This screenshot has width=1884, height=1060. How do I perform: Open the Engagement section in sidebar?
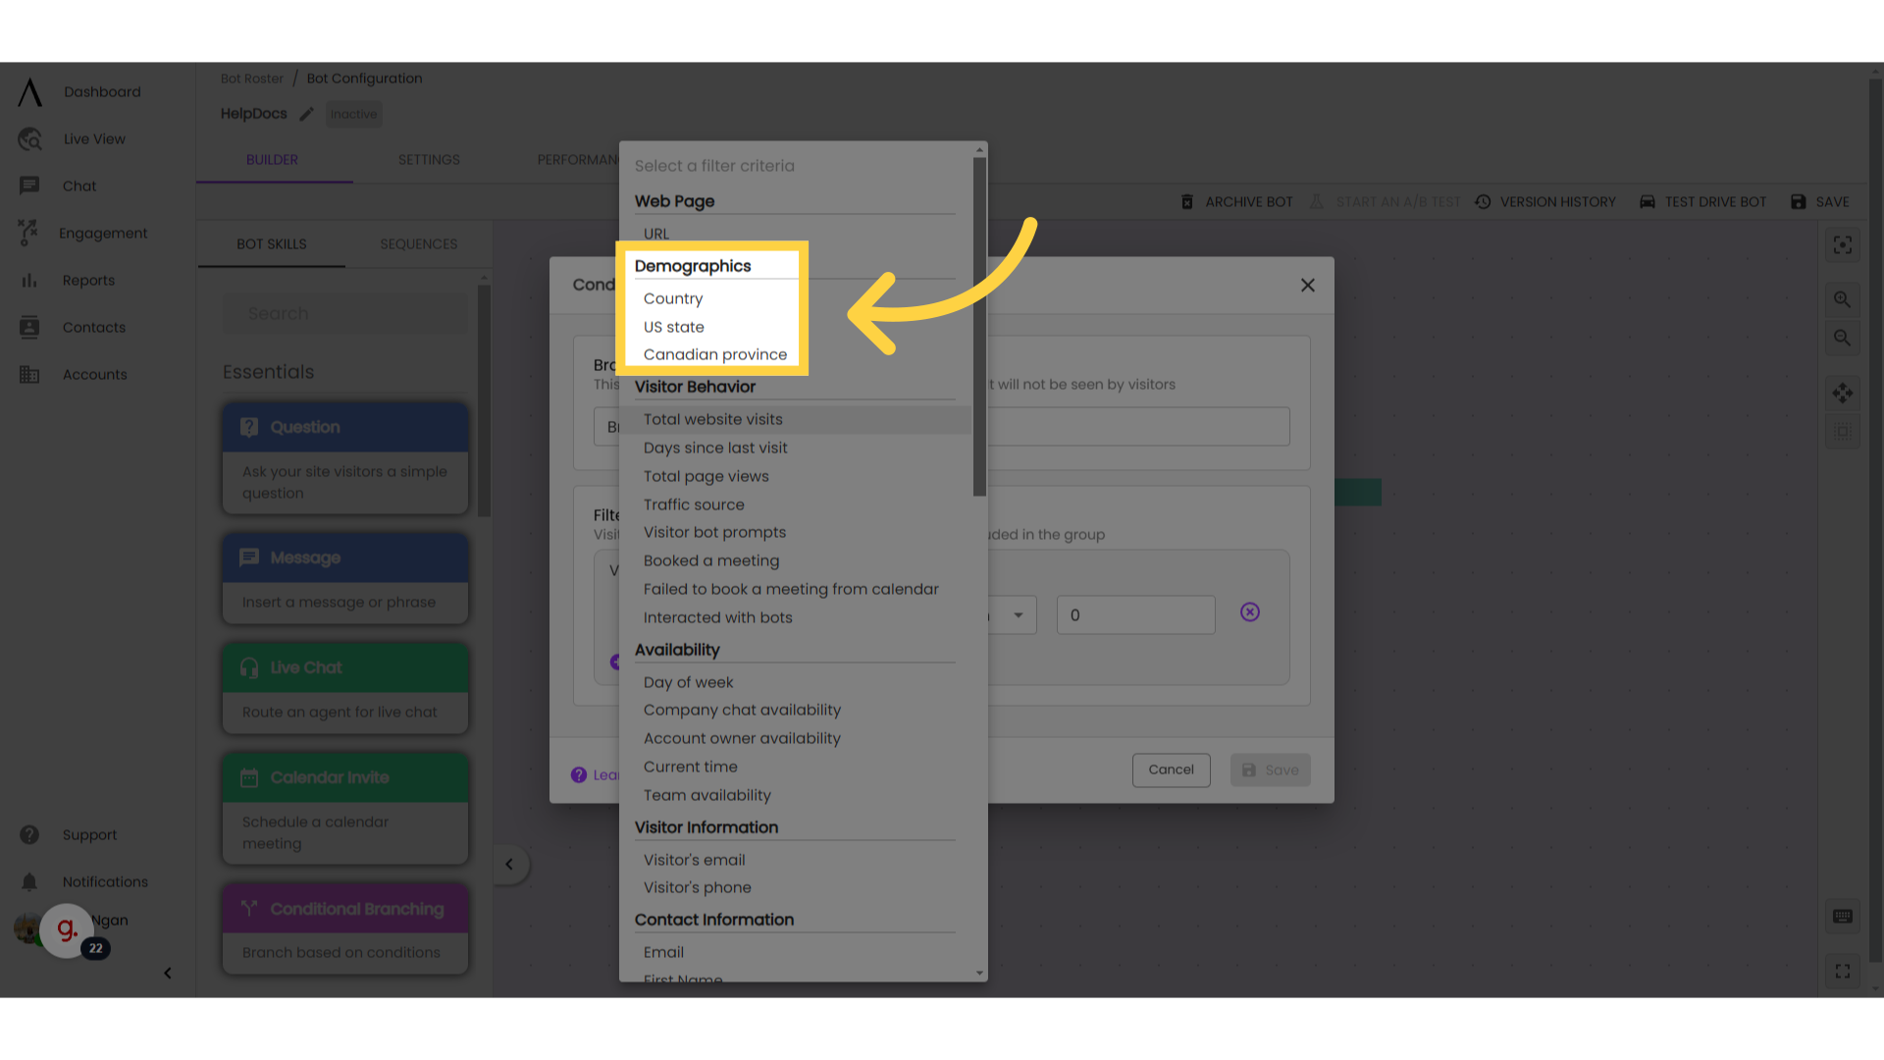tap(102, 233)
